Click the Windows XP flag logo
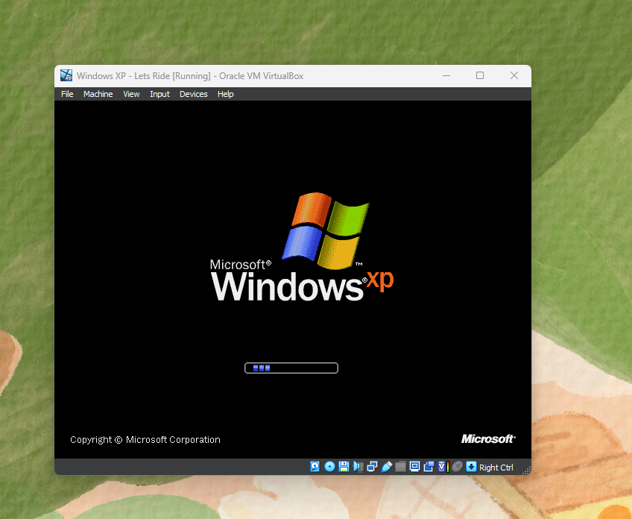Screen dimensions: 632x519 326,230
